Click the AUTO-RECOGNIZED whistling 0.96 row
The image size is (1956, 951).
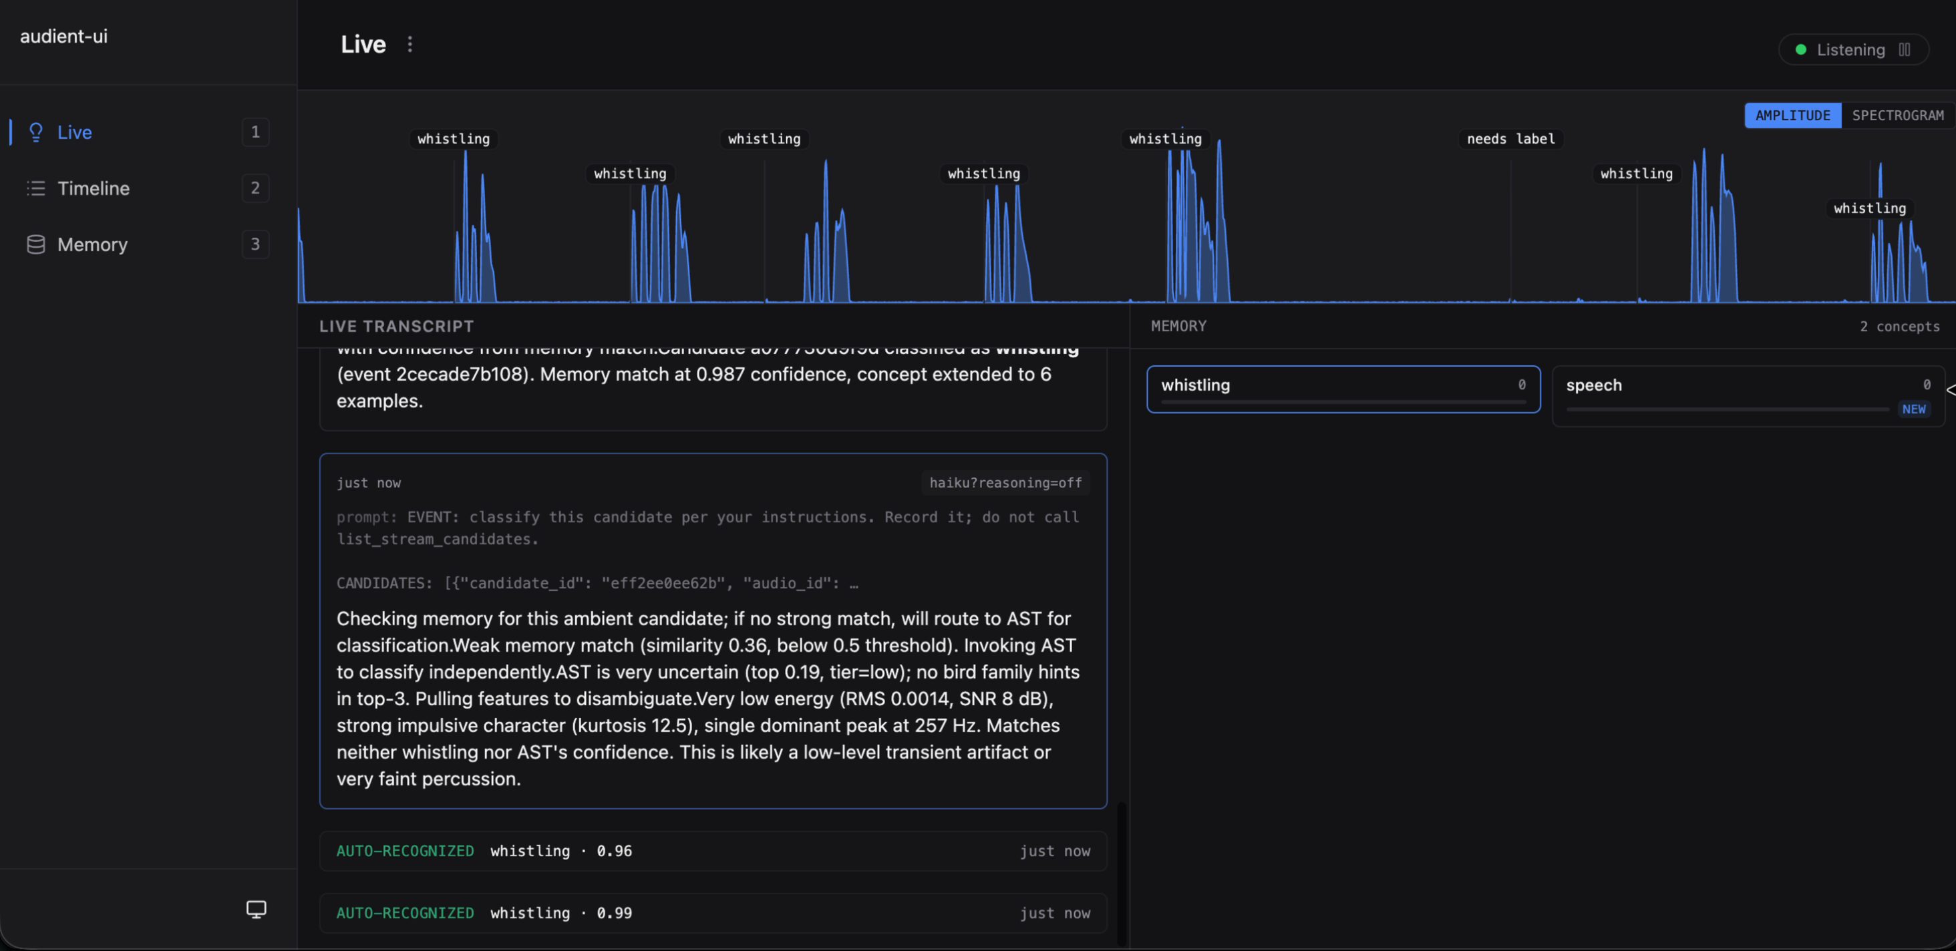[713, 851]
